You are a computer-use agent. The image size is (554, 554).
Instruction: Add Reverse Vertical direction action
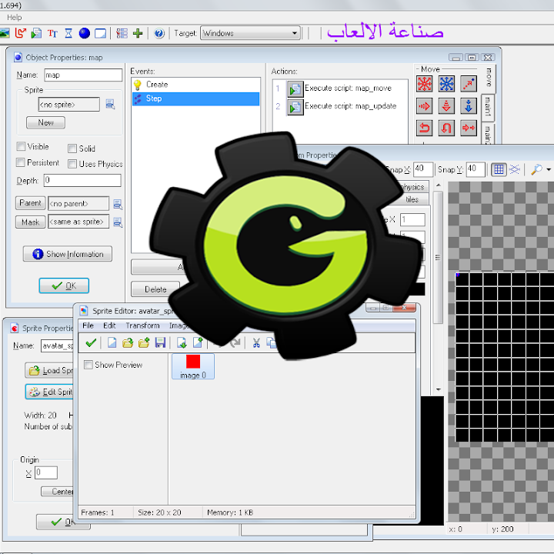[446, 128]
